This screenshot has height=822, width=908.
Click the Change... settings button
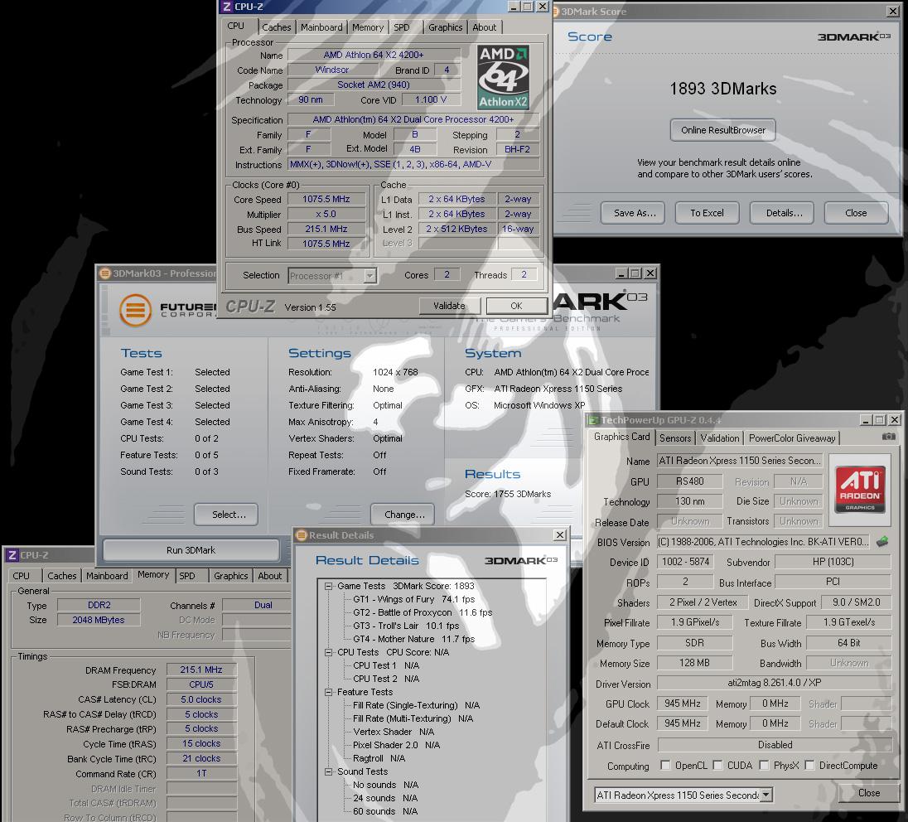click(403, 515)
